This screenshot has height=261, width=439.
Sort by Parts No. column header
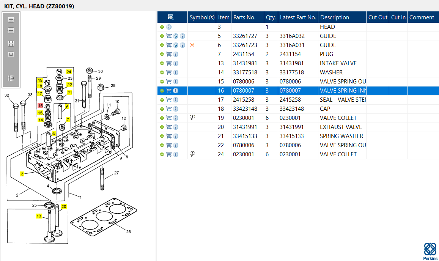pyautogui.click(x=244, y=17)
